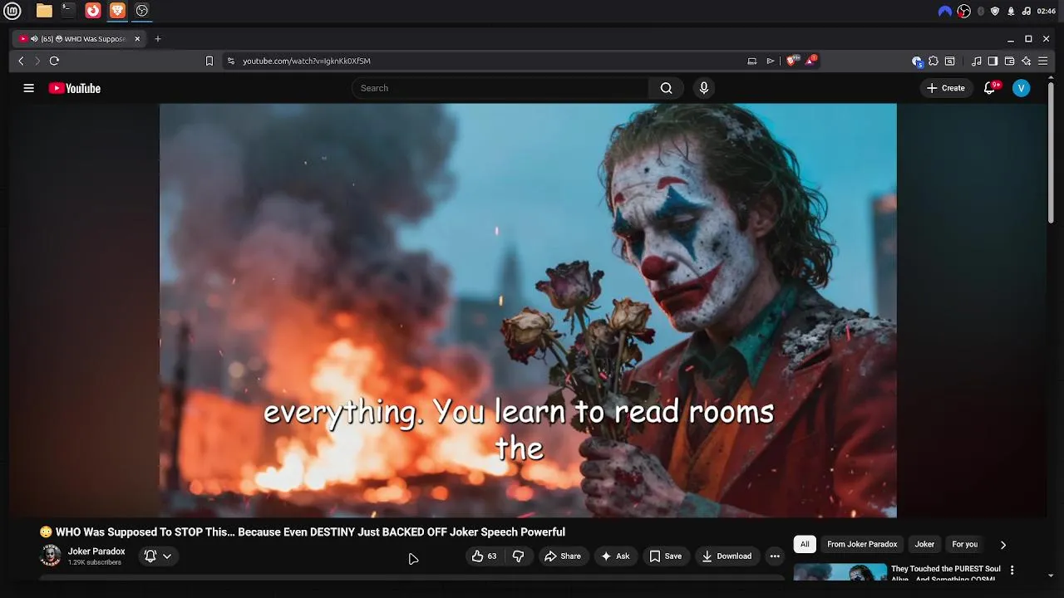Viewport: 1064px width, 598px height.
Task: Open the shield security tray icon
Action: pos(995,12)
